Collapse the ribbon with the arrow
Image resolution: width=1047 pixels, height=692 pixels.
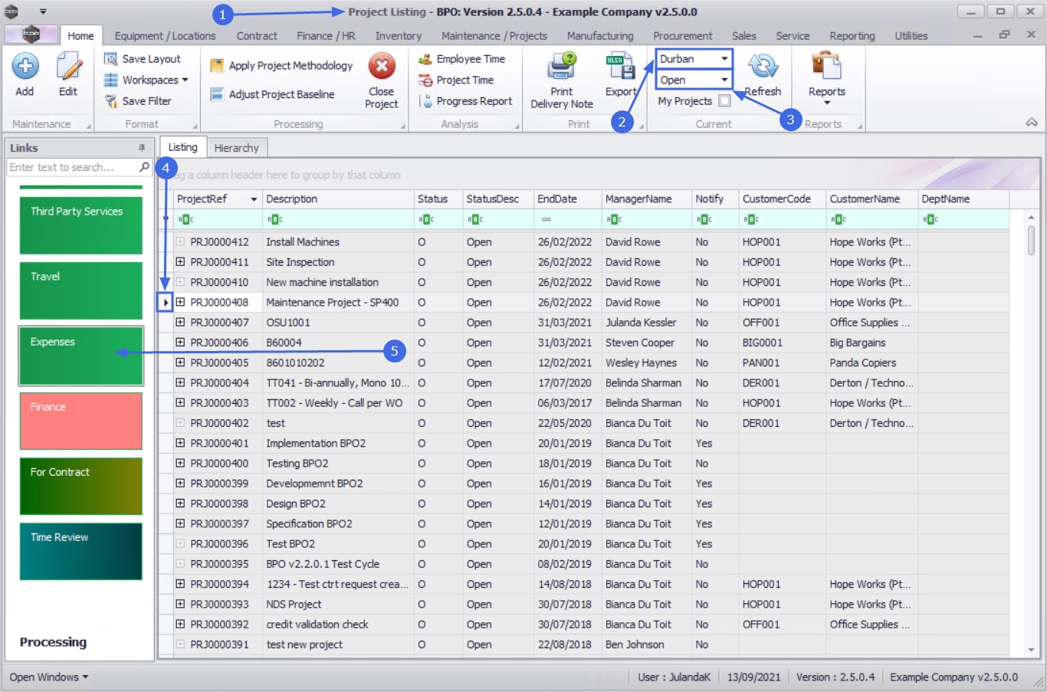coord(1032,123)
